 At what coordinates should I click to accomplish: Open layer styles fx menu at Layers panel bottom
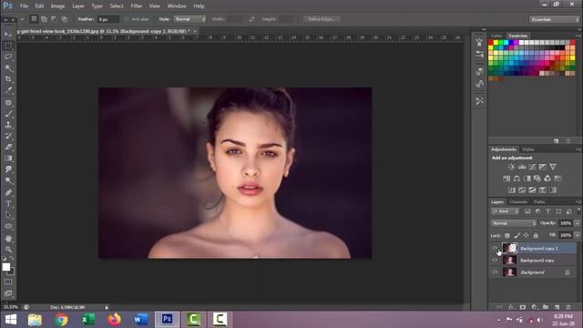tap(511, 307)
